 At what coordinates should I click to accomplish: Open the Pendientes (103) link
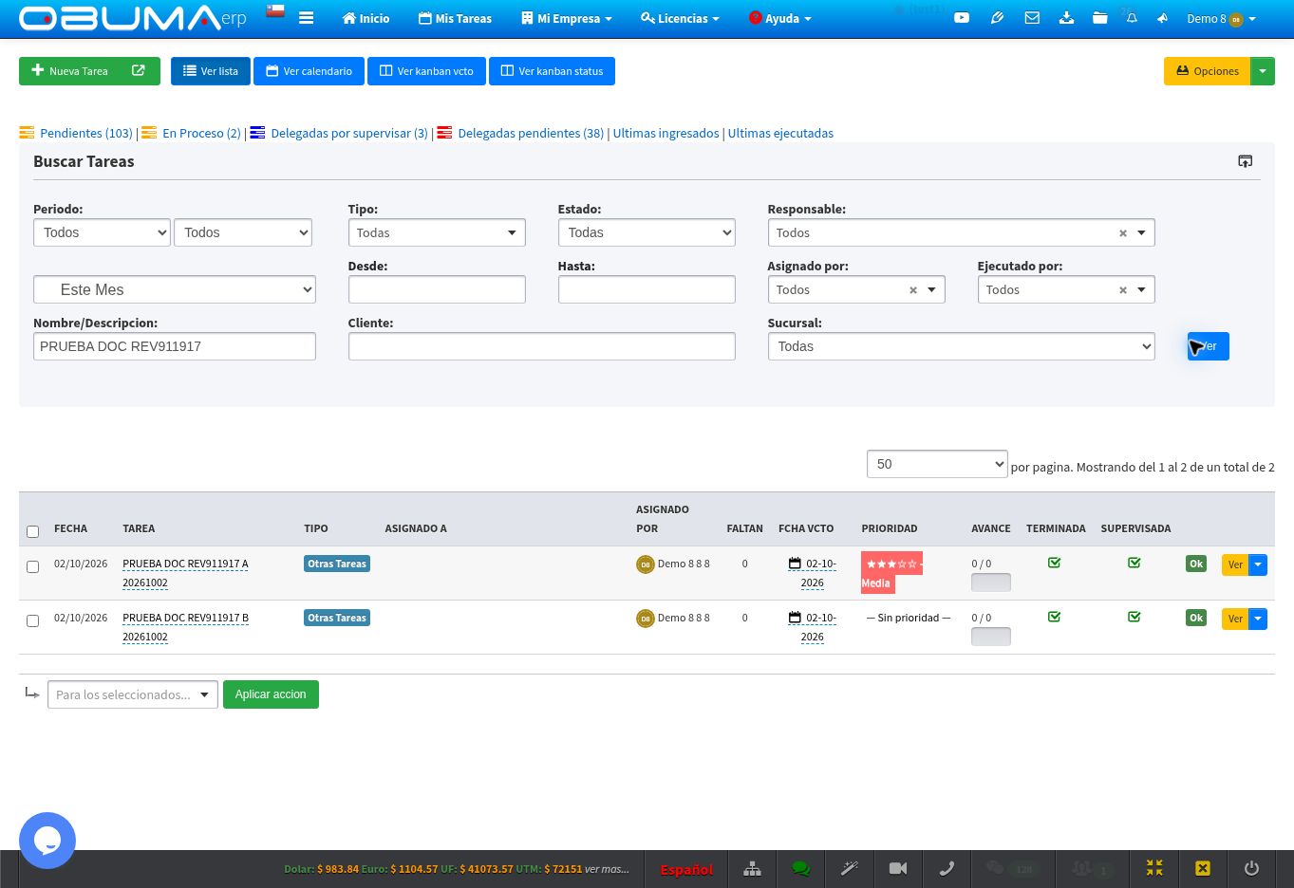pyautogui.click(x=85, y=133)
